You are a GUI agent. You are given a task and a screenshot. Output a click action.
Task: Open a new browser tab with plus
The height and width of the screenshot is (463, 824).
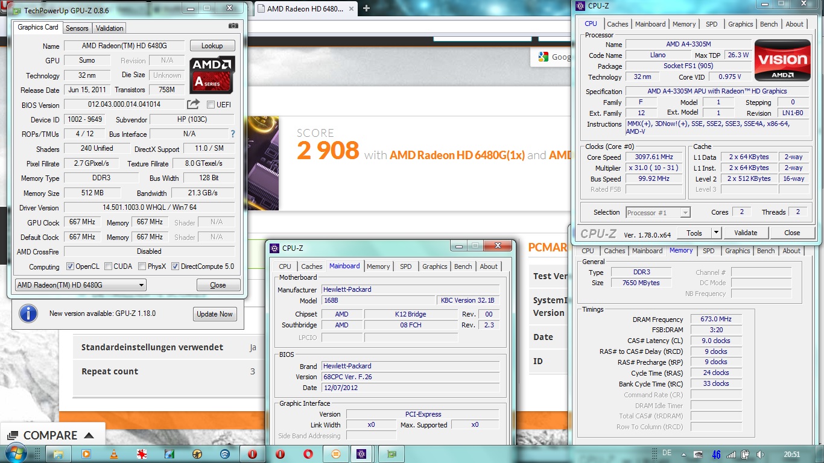tap(366, 8)
